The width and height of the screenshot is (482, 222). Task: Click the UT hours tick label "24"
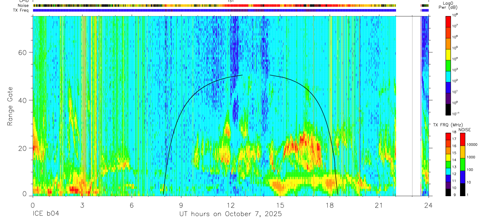pyautogui.click(x=429, y=205)
